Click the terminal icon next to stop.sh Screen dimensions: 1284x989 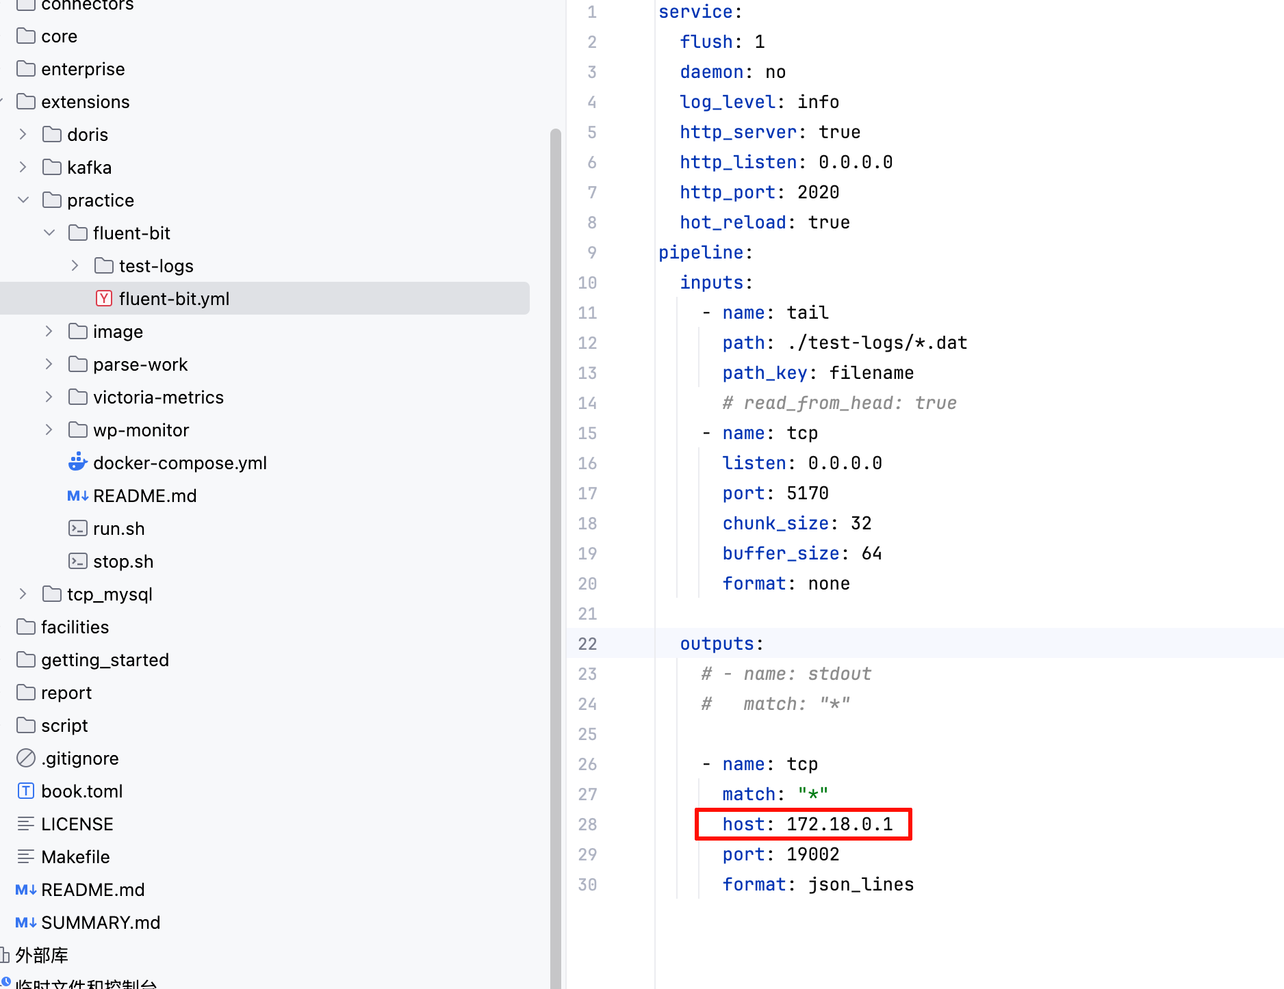[77, 561]
